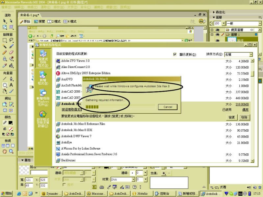
Task: Pick the Eyedropper tool
Action: [5, 65]
